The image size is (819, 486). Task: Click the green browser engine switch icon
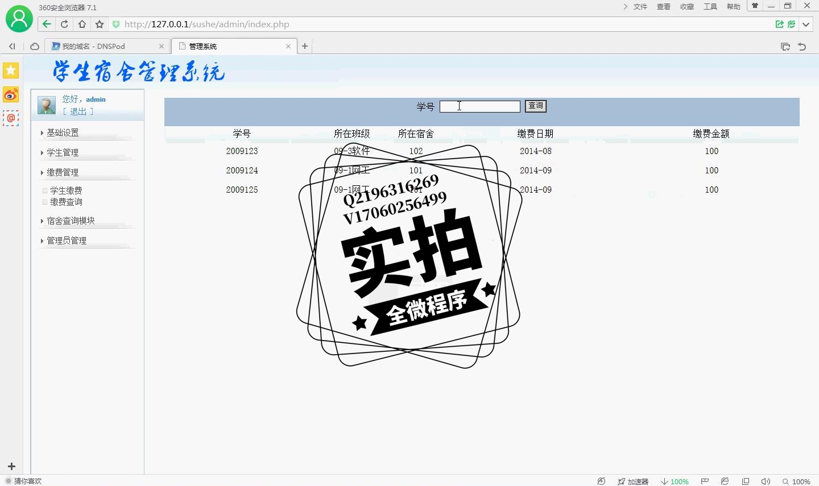(x=791, y=24)
